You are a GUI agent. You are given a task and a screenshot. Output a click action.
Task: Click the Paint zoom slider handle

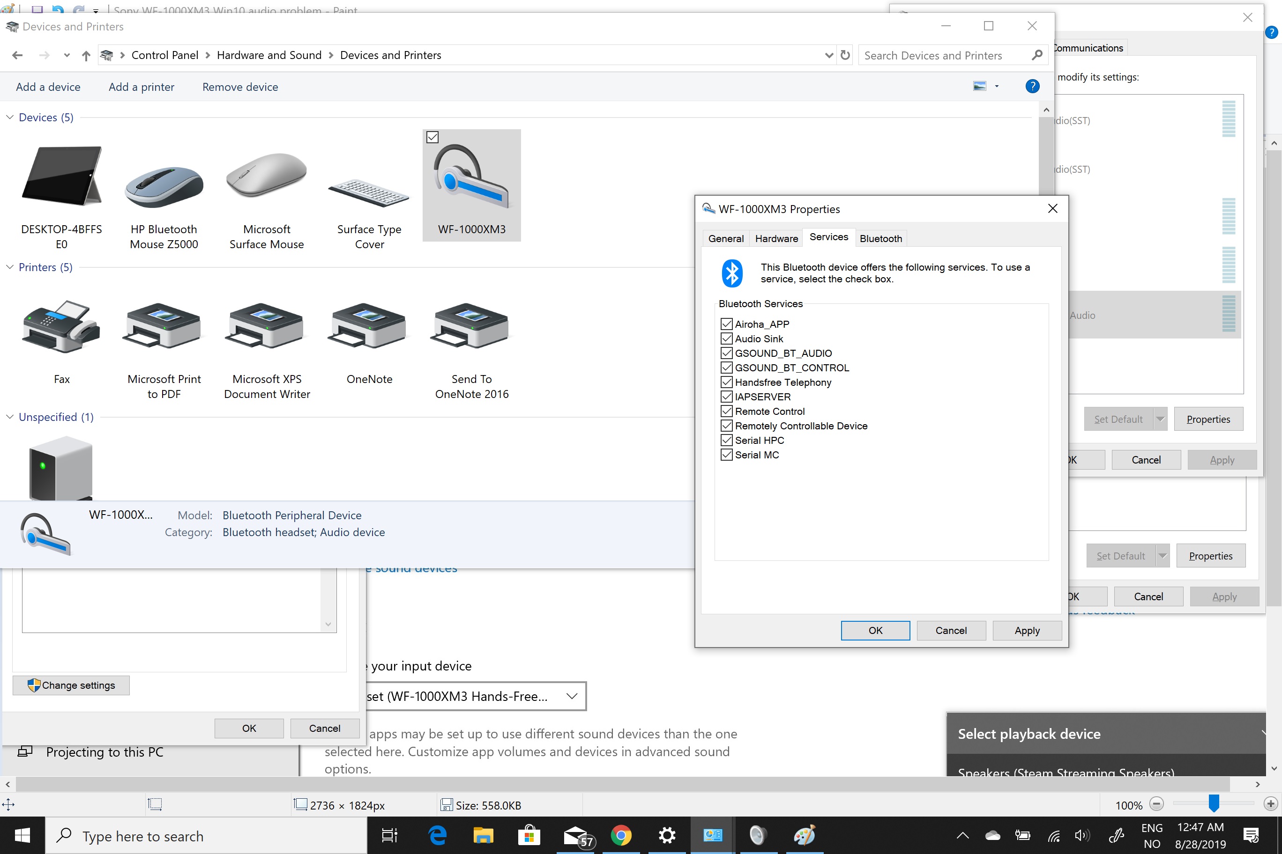coord(1213,803)
